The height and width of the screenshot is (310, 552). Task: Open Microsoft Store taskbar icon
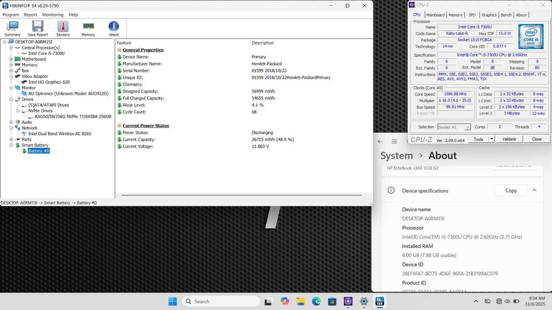pos(332,301)
